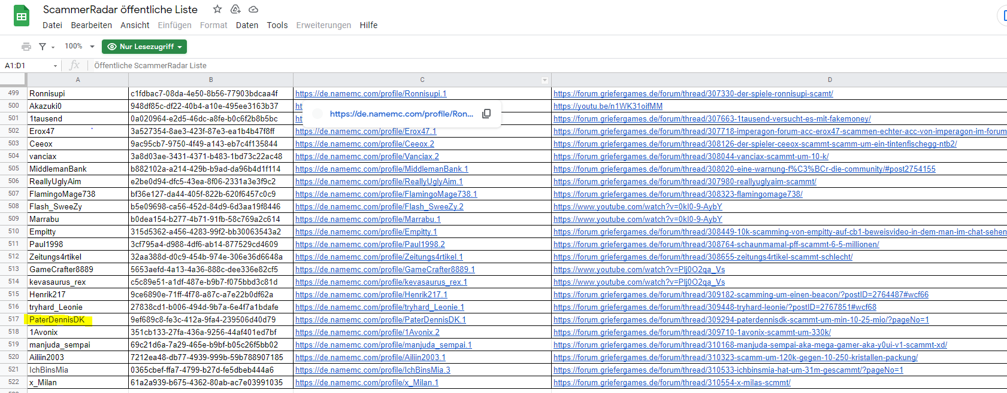Open the Datei menu
The image size is (1007, 393).
click(52, 25)
